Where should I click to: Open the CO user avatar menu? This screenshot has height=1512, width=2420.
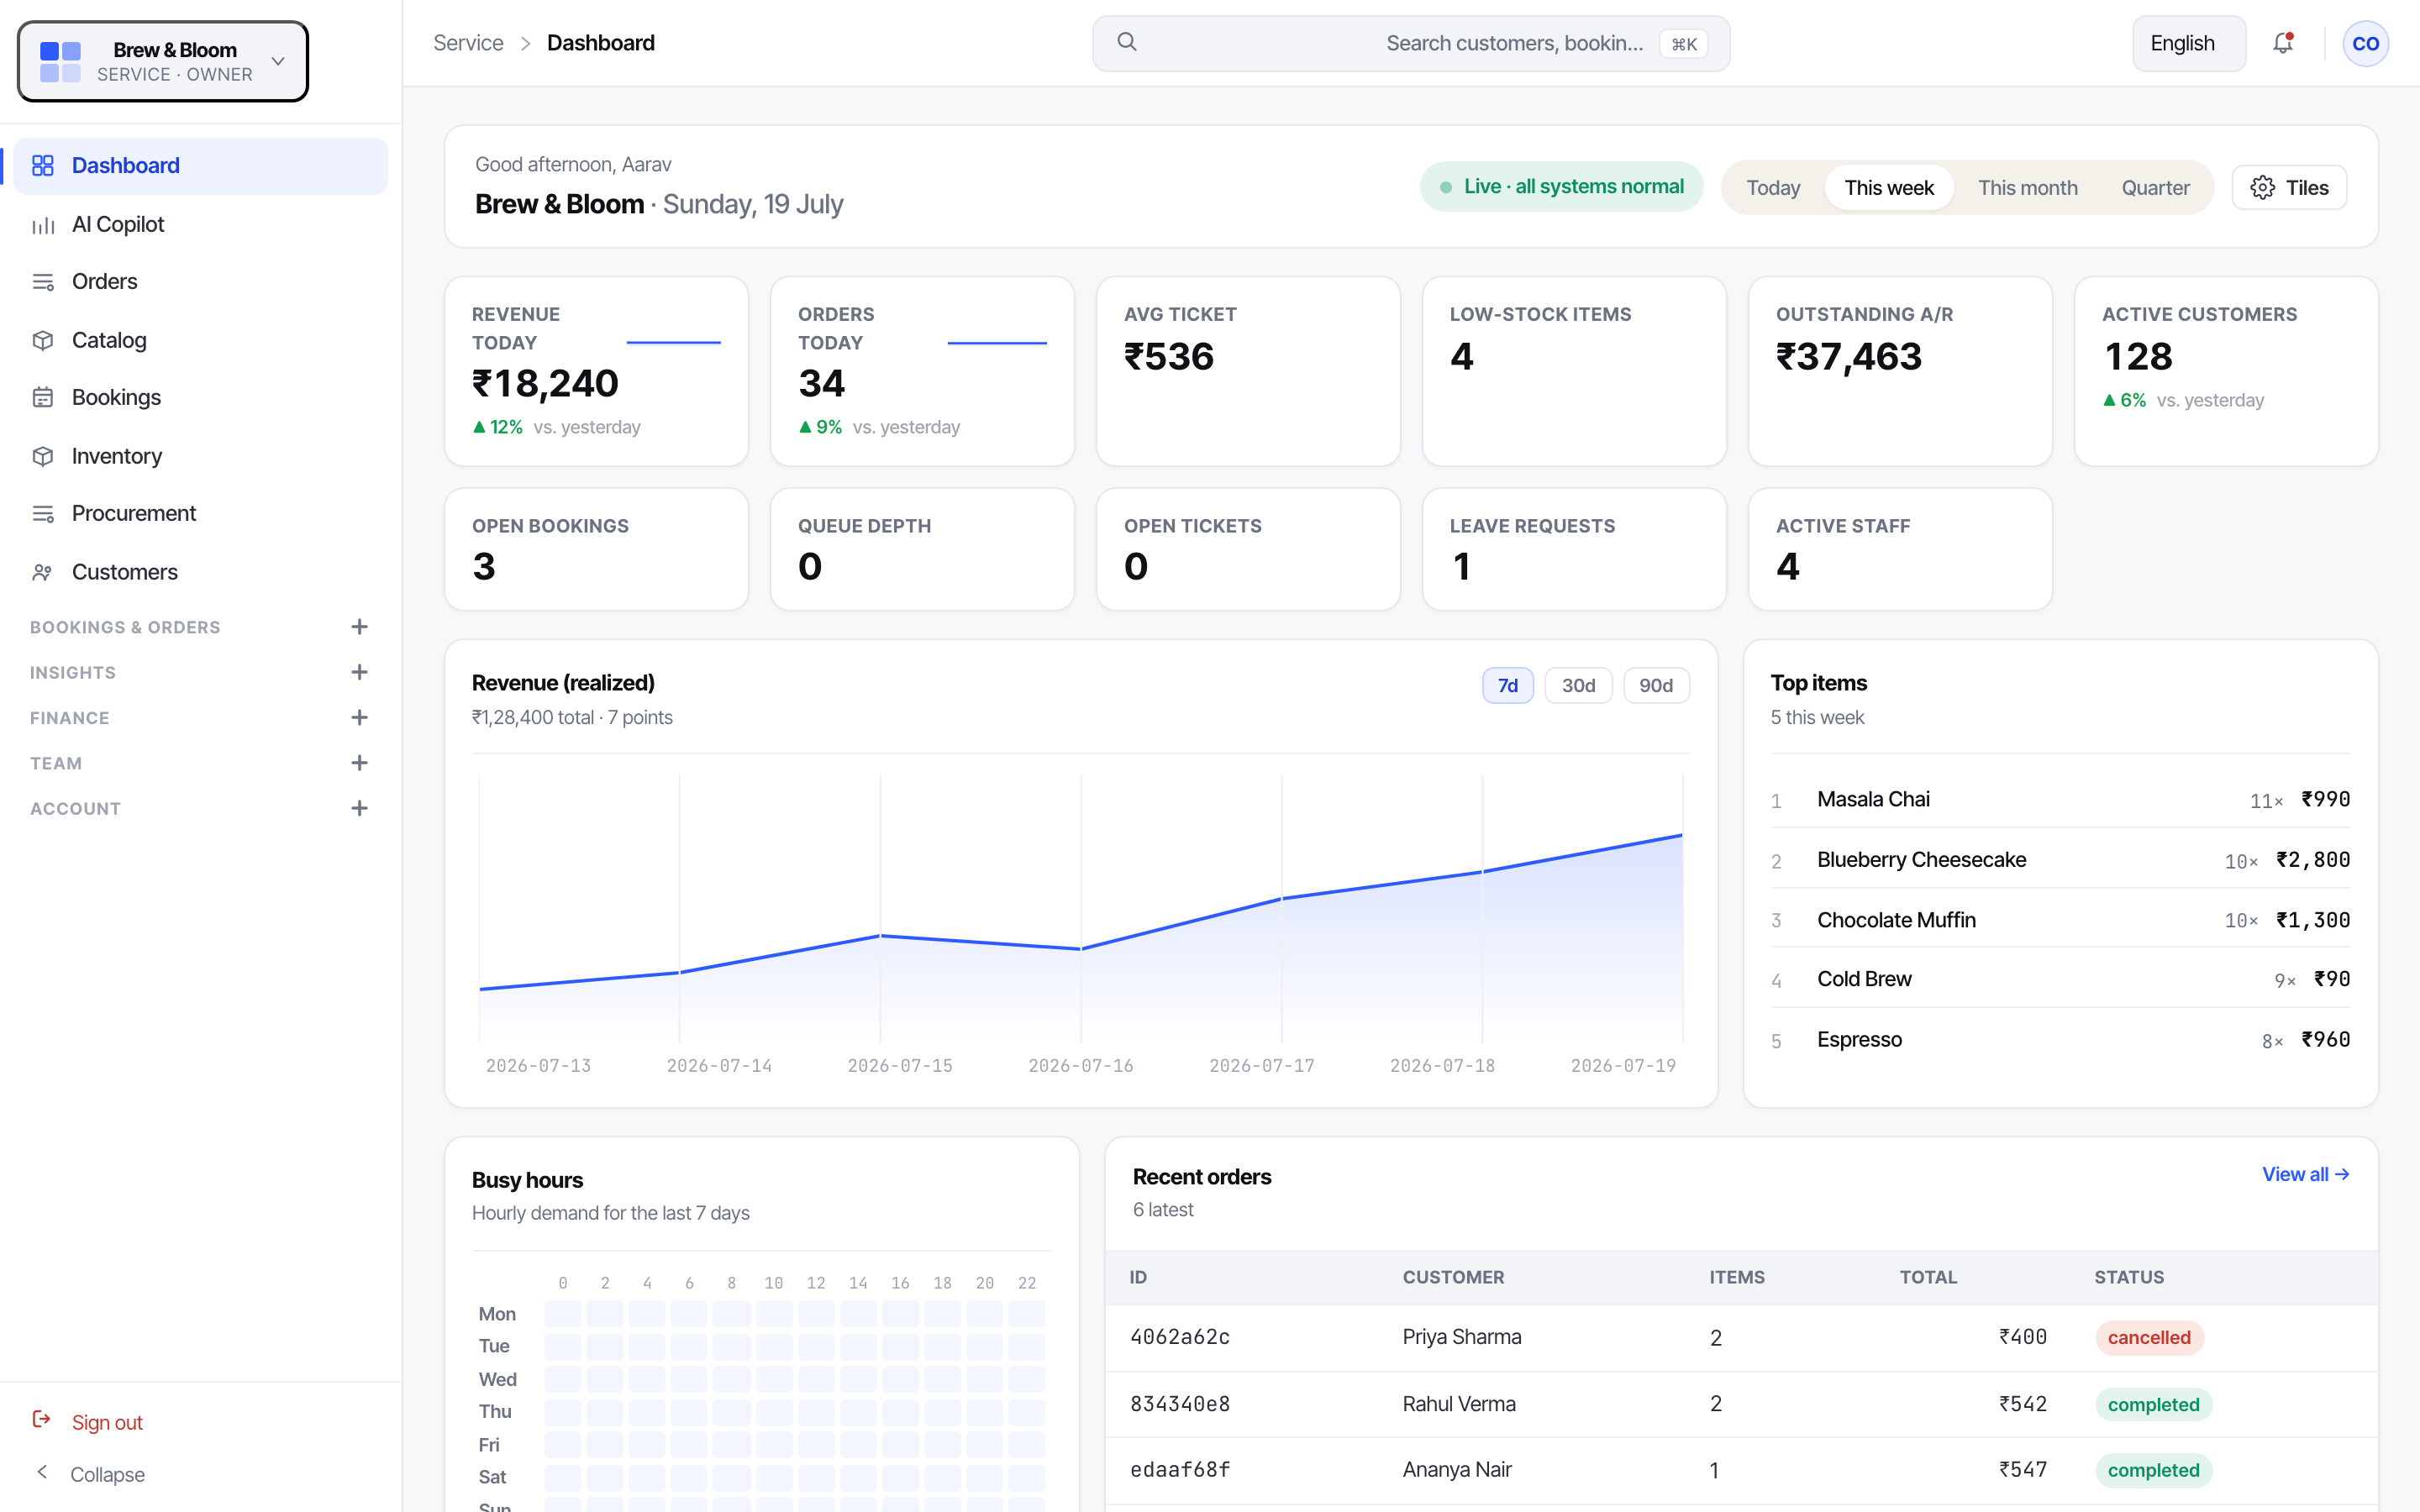2365,43
